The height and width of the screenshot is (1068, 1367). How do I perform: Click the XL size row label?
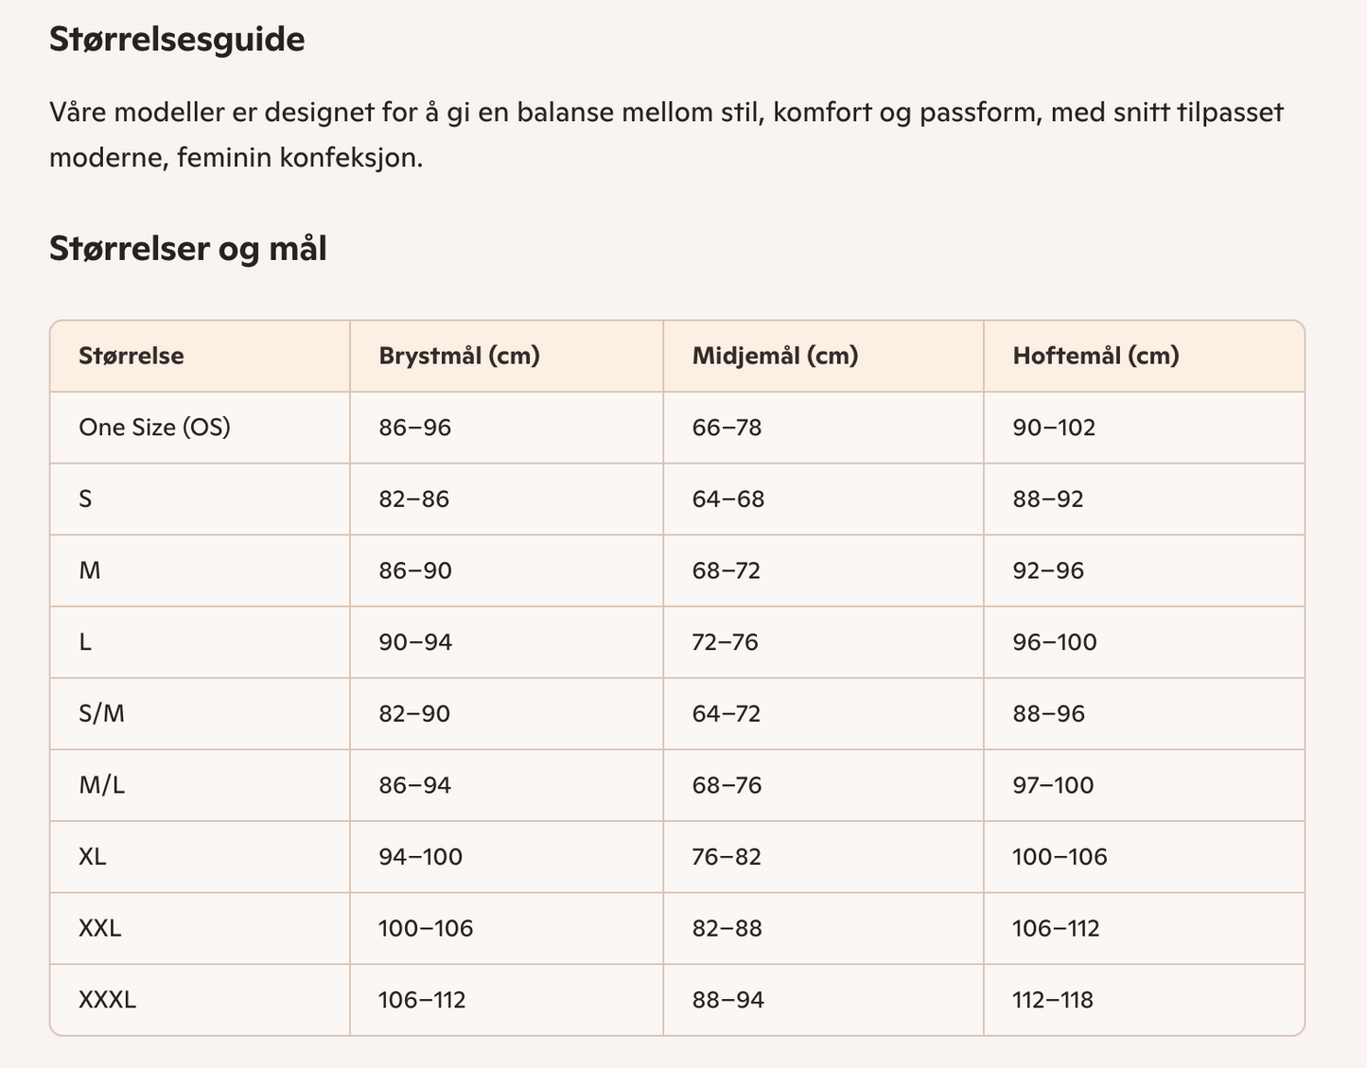[93, 857]
